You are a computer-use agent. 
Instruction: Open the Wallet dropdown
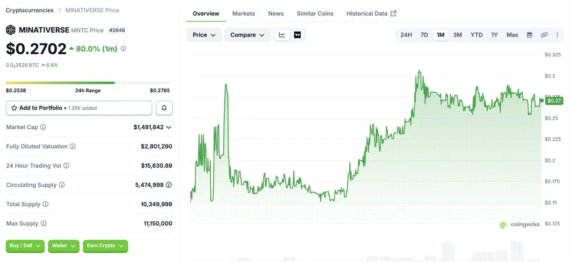tap(64, 246)
